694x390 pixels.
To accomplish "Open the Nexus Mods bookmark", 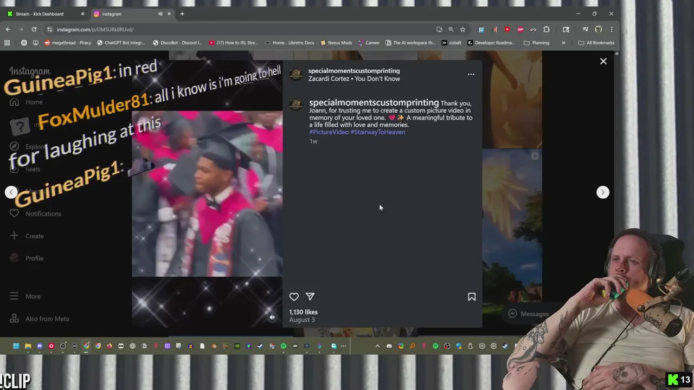I will pos(336,43).
